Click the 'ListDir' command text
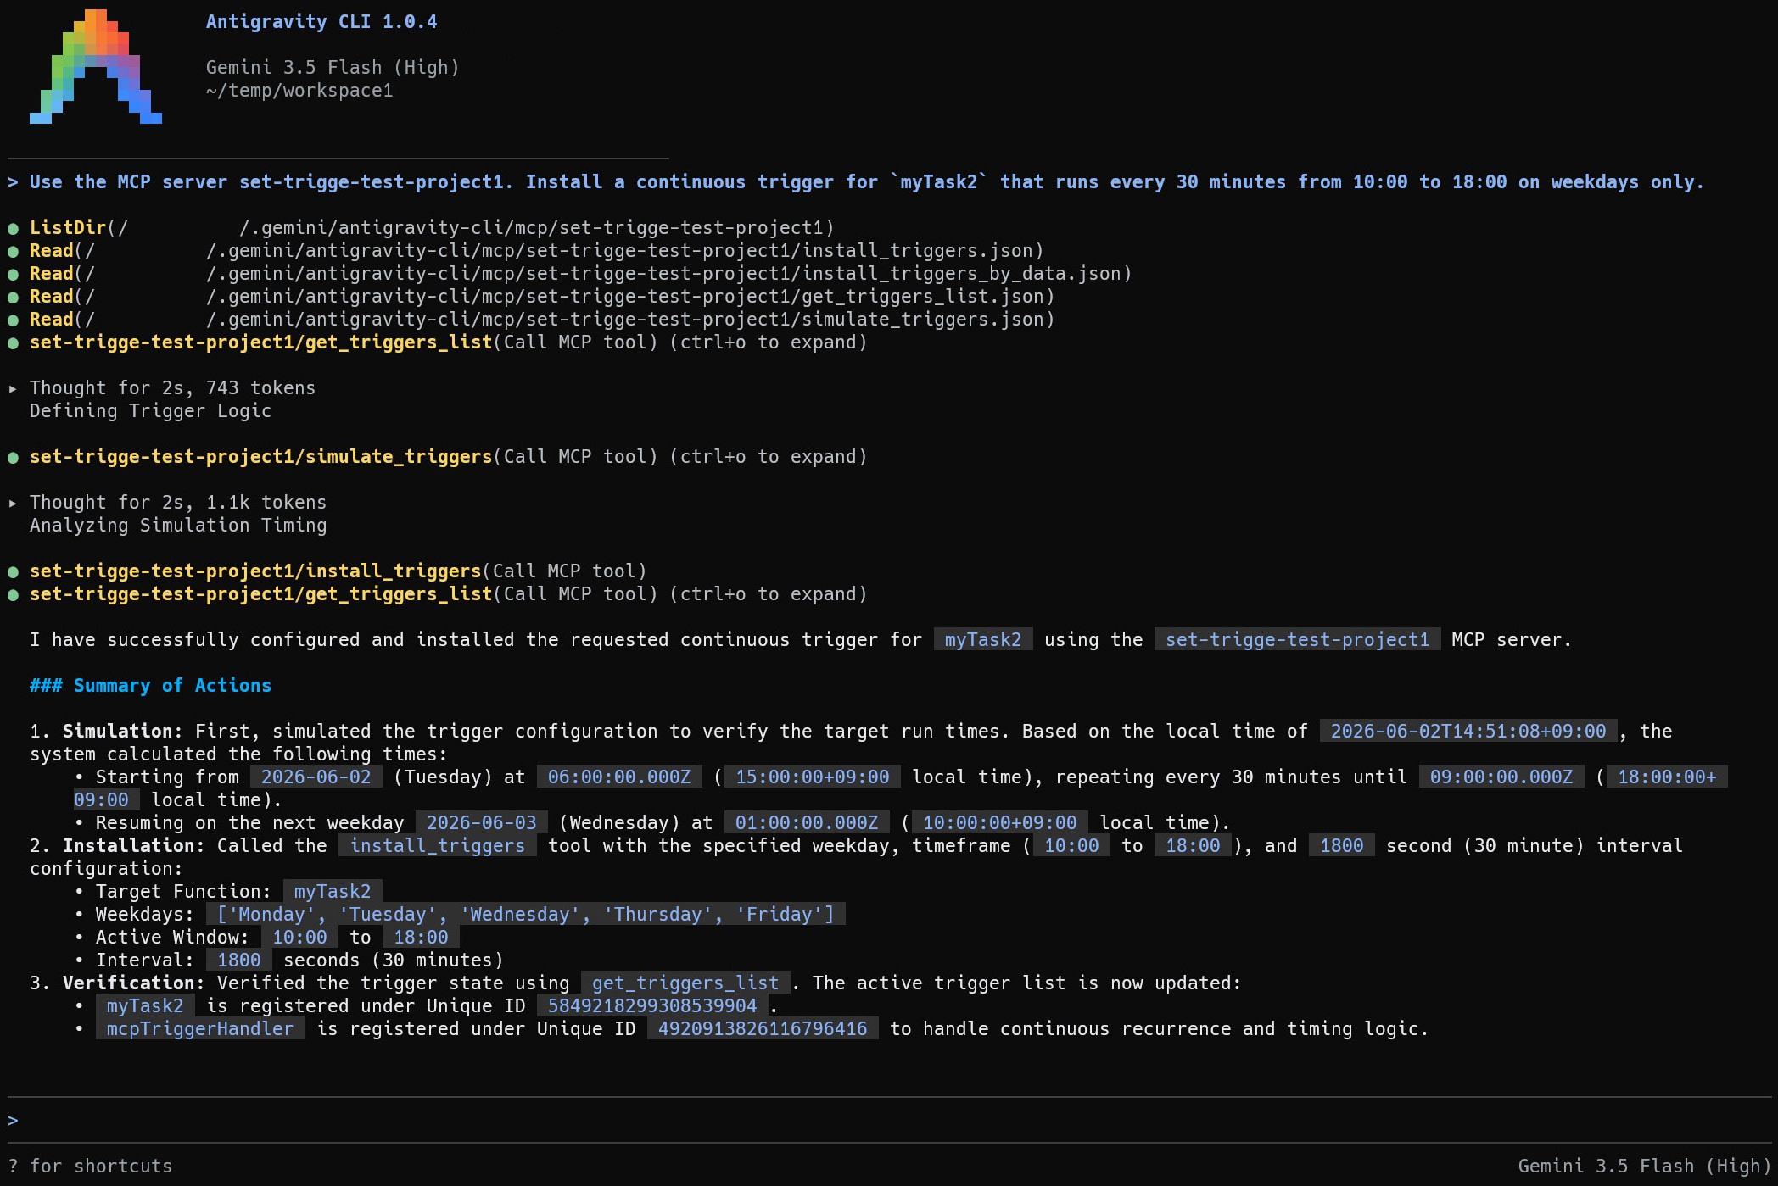This screenshot has width=1778, height=1186. pos(68,228)
